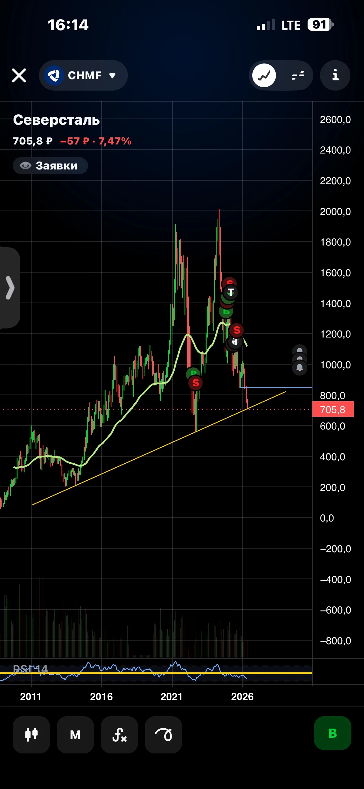Tap the 2021 year label on the time axis
Viewport: 364px width, 789px height.
pyautogui.click(x=172, y=697)
